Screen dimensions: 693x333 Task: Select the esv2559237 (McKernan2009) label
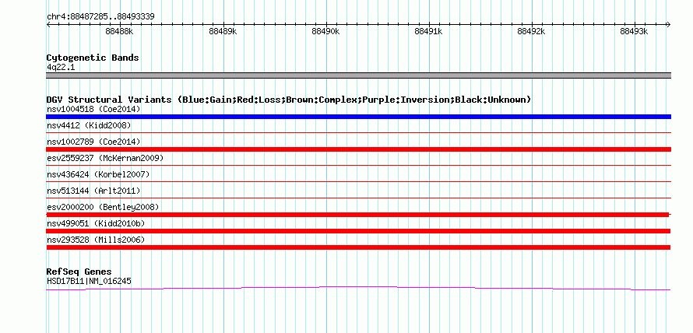click(105, 158)
